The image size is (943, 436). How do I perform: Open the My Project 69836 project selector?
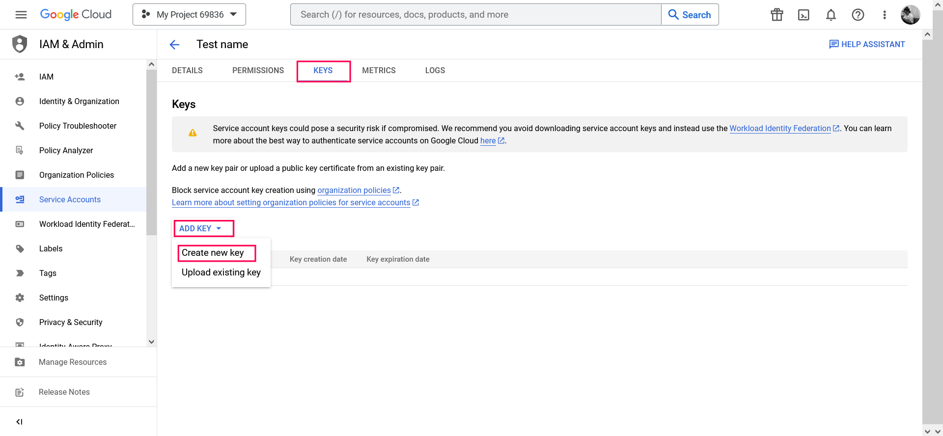pos(189,15)
